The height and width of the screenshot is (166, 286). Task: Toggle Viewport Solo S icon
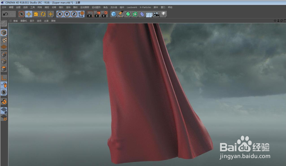tap(4, 92)
